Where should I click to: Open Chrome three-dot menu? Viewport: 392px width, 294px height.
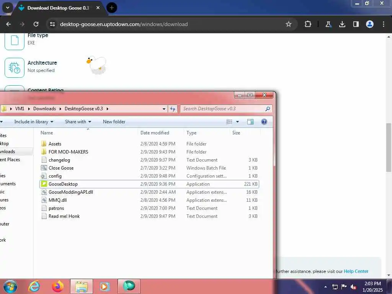(384, 24)
